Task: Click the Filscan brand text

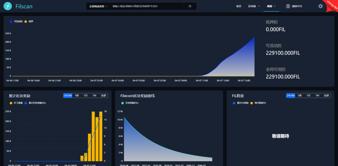Action: pos(24,7)
